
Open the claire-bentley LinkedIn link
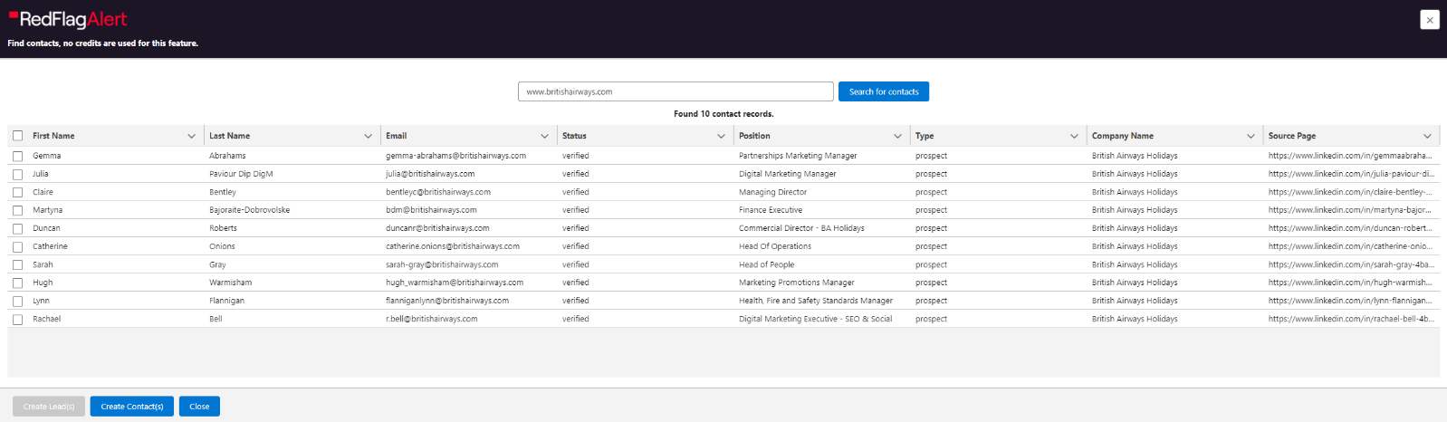click(x=1350, y=192)
